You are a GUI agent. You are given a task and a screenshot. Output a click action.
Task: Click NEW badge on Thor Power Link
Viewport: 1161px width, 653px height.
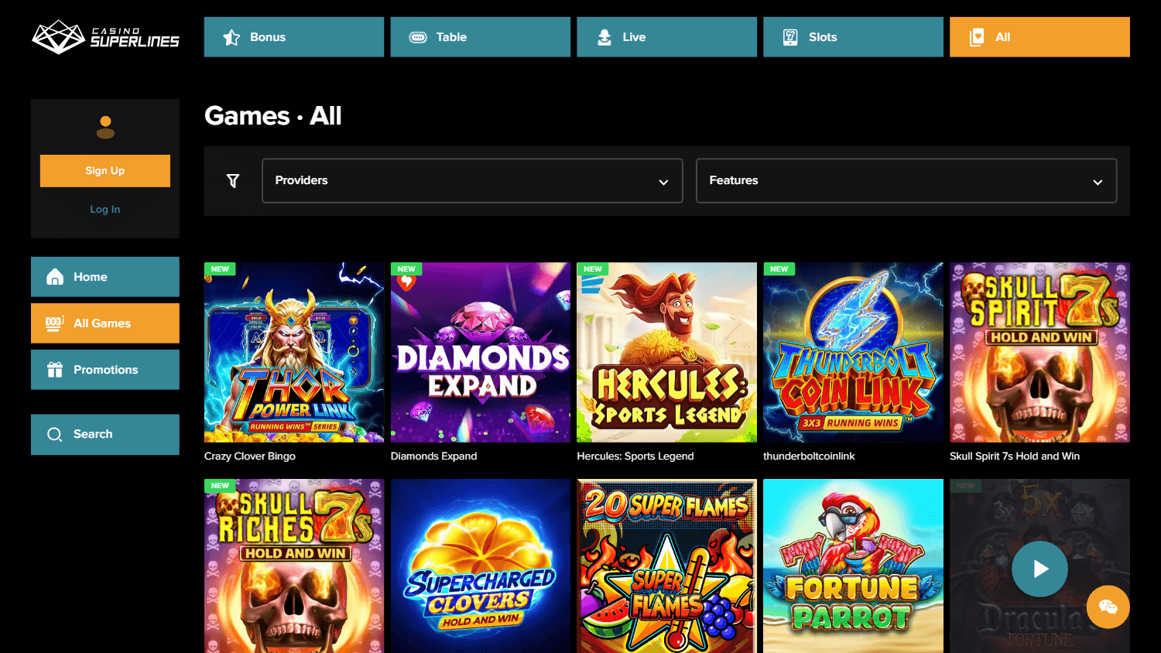click(x=220, y=269)
